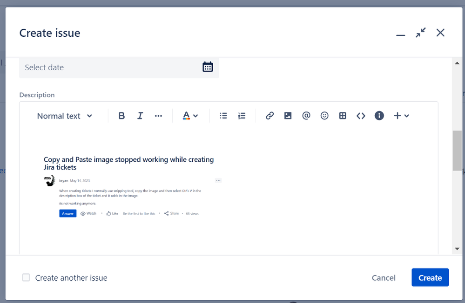Insert a bullet list
Image resolution: width=465 pixels, height=303 pixels.
(223, 116)
